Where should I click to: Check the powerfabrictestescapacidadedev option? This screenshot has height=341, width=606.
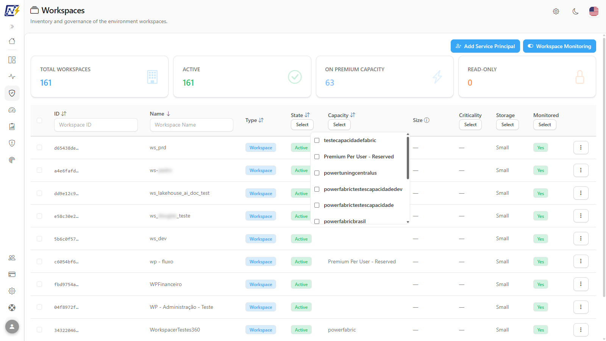tap(317, 189)
